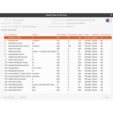
Task: Select the Uncorrectable Sector Count row
Action: point(58,76)
